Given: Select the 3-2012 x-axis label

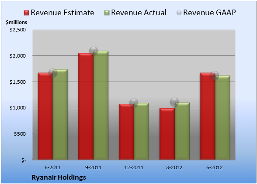Looking at the screenshot, I should pyautogui.click(x=174, y=167).
